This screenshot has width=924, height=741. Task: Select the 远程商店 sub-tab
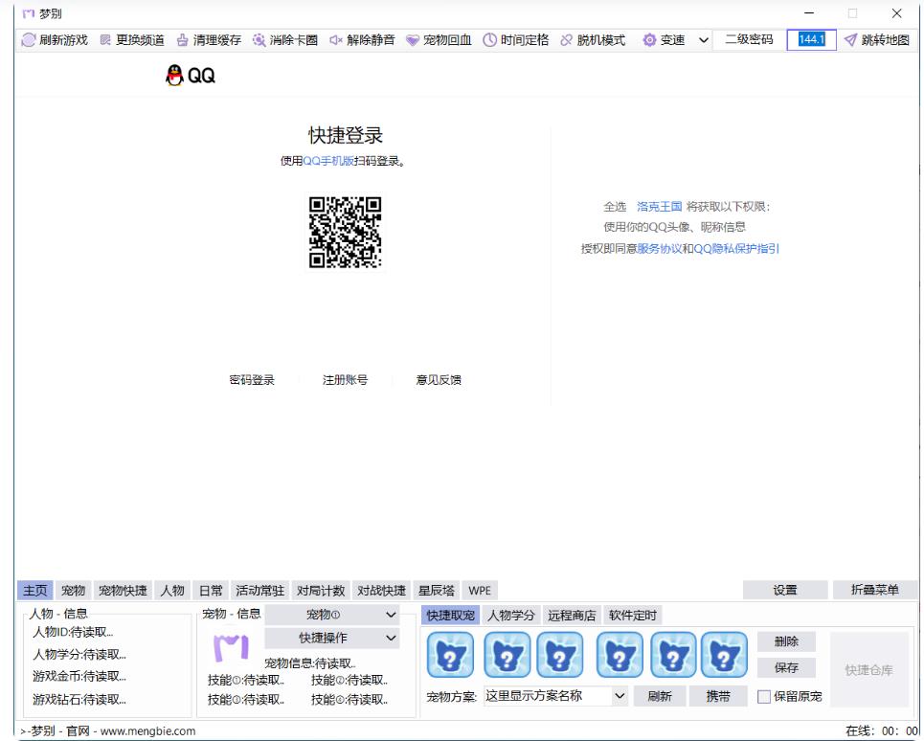point(572,616)
